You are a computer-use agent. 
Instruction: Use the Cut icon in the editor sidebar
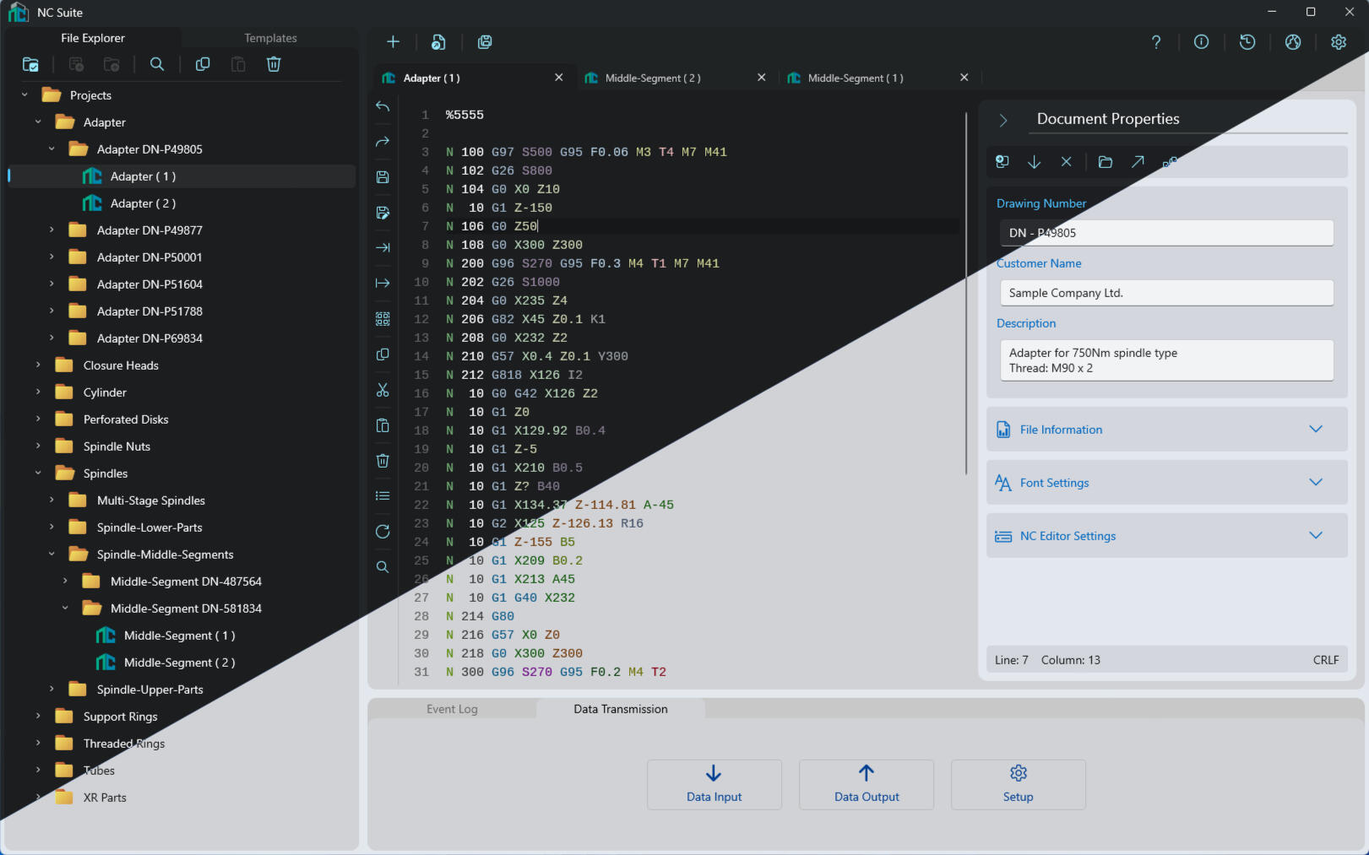click(383, 390)
